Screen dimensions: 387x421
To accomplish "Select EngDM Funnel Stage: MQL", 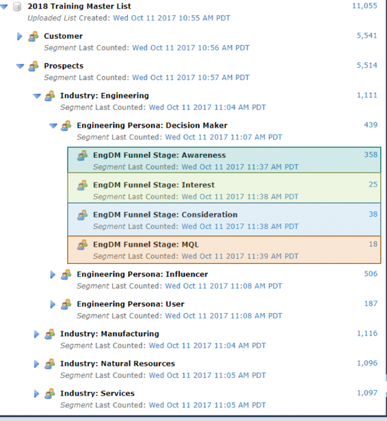I will coord(146,245).
